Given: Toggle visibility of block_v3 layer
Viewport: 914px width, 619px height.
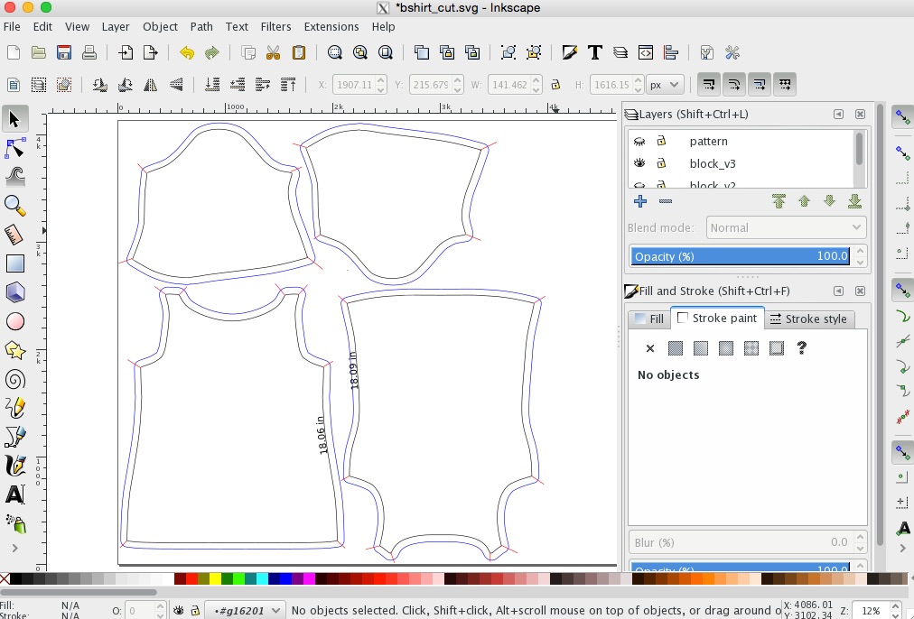Looking at the screenshot, I should [x=639, y=163].
